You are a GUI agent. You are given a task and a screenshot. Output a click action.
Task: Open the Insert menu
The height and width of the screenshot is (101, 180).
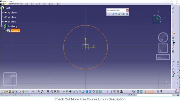click(38, 4)
